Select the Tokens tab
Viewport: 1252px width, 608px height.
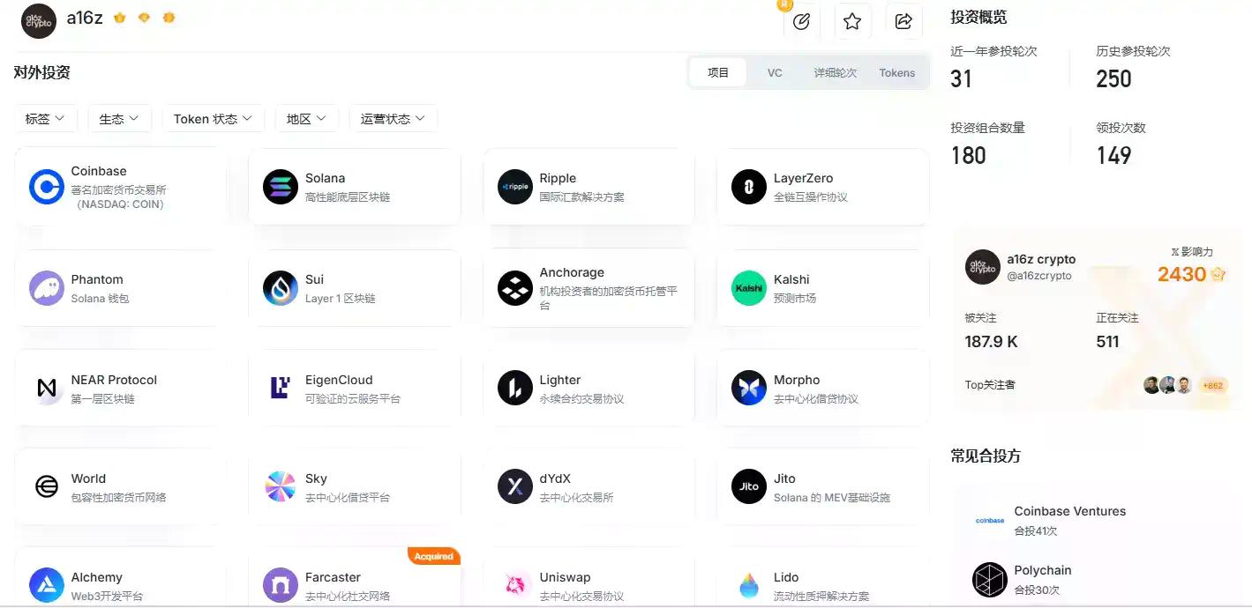tap(896, 72)
